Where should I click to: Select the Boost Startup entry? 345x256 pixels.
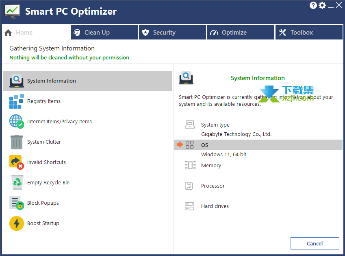tap(87, 223)
